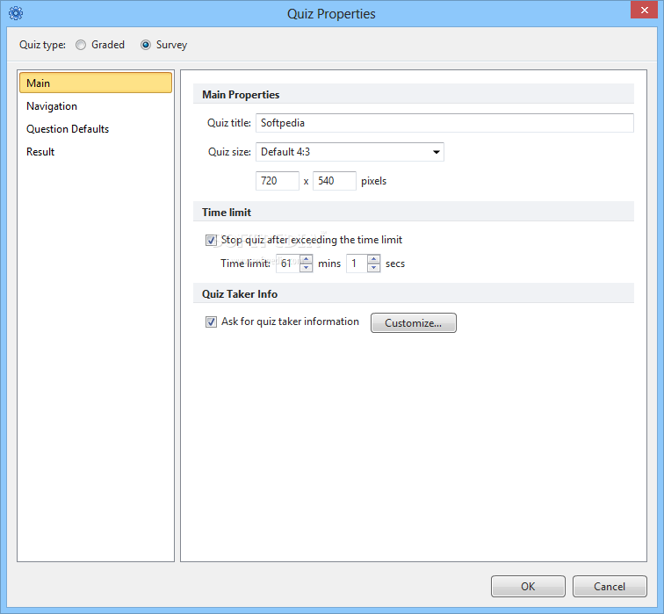Decrease the time limit minutes
The width and height of the screenshot is (664, 614).
pyautogui.click(x=307, y=268)
